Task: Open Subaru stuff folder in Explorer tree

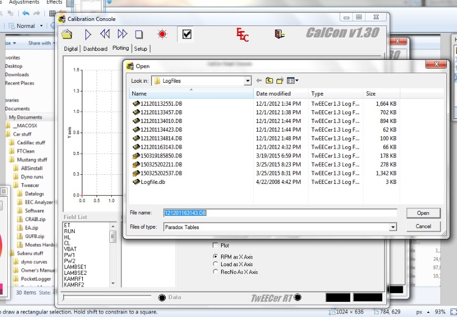Action: coord(29,253)
